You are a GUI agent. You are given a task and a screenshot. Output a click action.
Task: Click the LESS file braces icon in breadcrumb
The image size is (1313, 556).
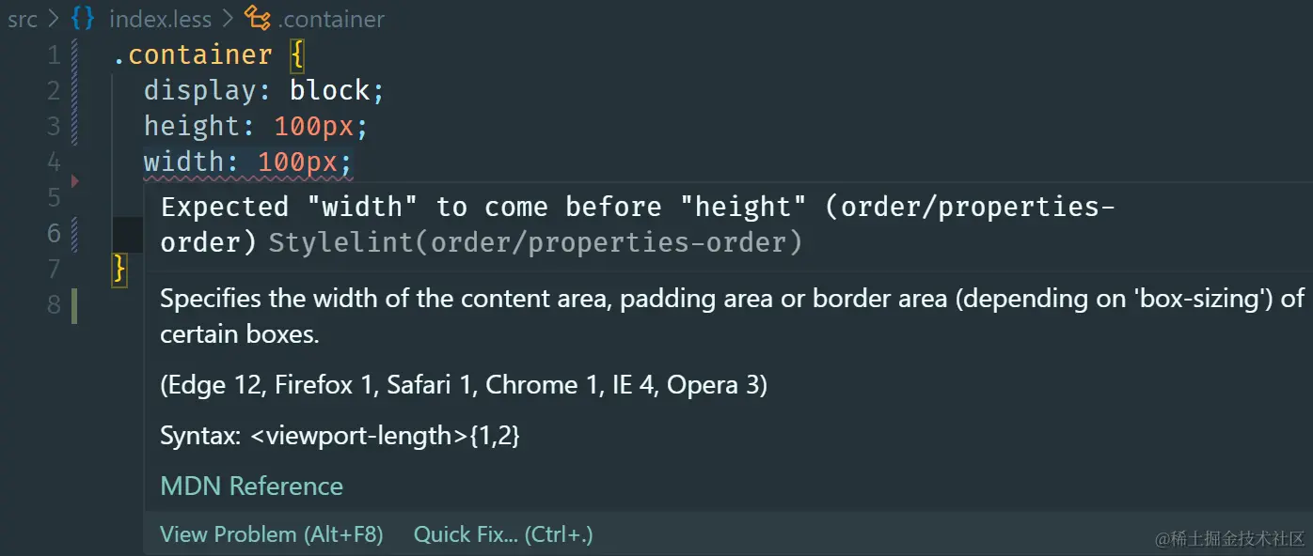(83, 19)
